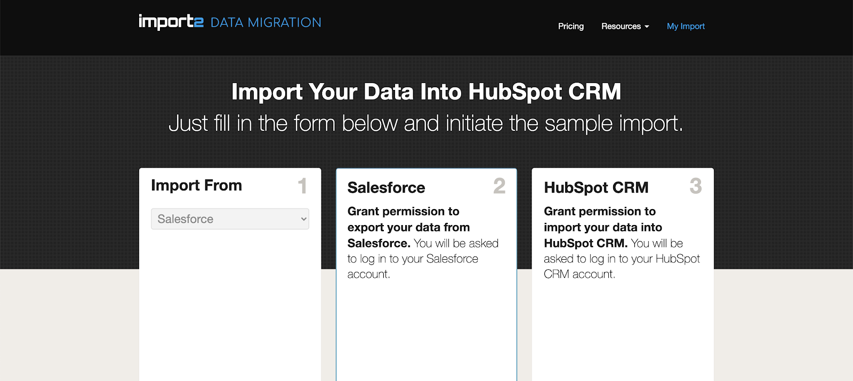Go to My Import link
Image resolution: width=853 pixels, height=381 pixels.
click(x=686, y=26)
